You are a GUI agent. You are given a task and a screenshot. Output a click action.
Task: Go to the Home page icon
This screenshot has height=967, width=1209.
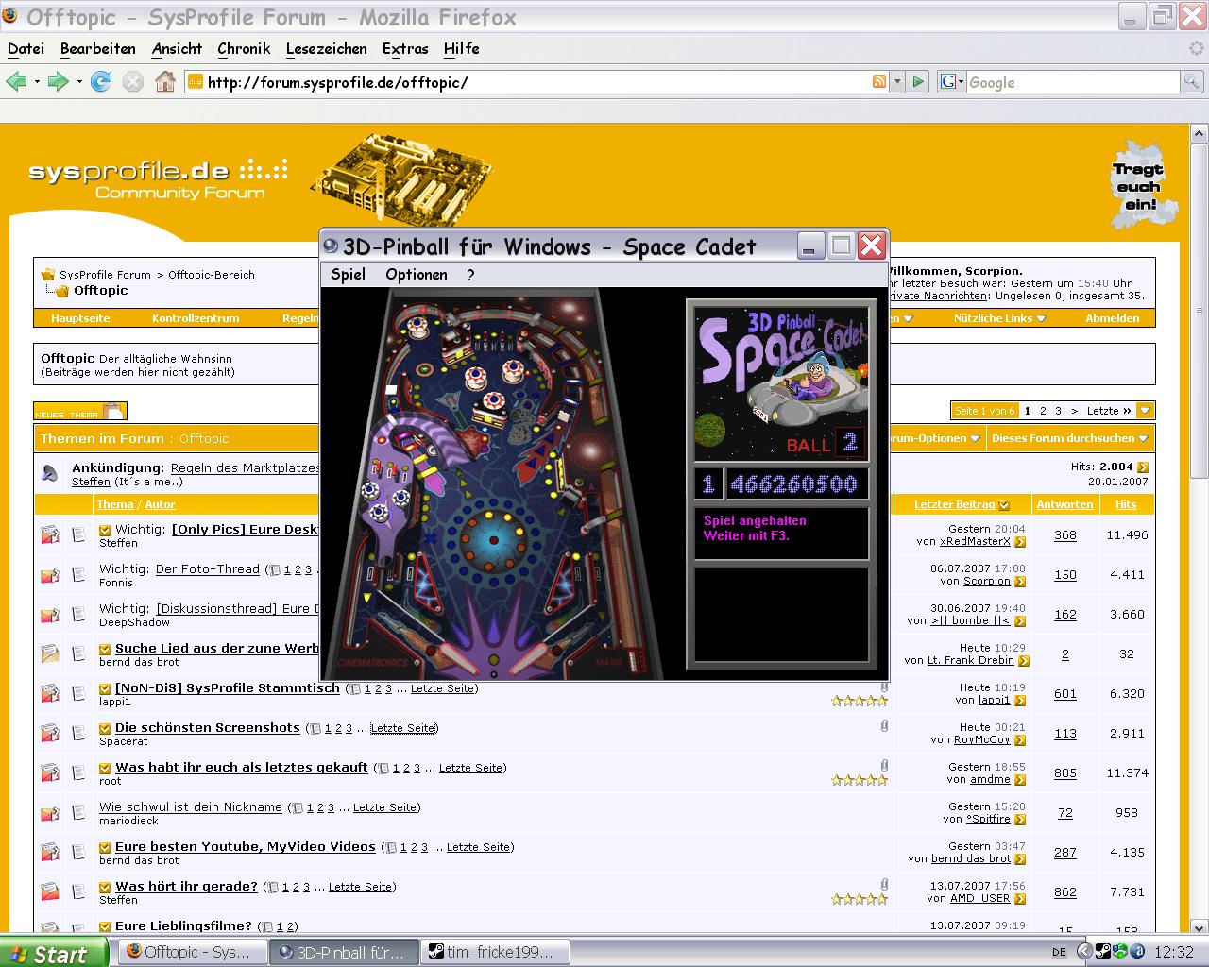tap(165, 82)
